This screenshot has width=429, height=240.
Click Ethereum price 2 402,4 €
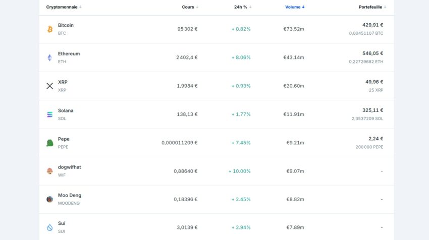[187, 57]
